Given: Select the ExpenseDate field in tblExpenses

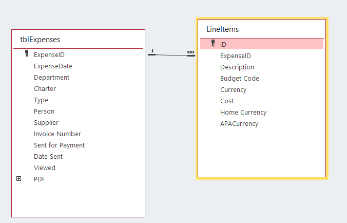Looking at the screenshot, I should [x=53, y=66].
